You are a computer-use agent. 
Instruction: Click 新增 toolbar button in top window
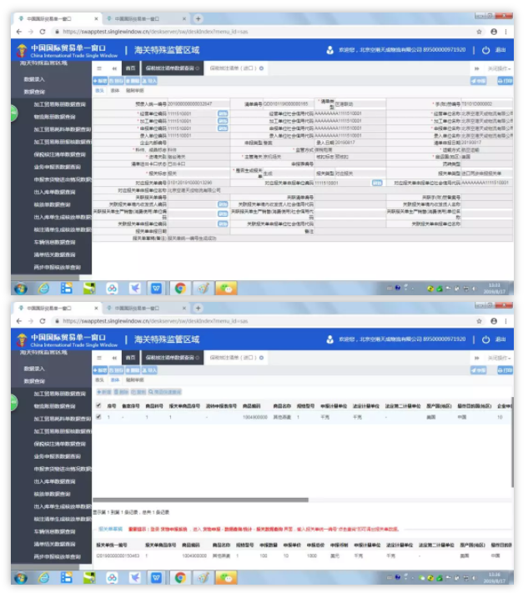(100, 81)
